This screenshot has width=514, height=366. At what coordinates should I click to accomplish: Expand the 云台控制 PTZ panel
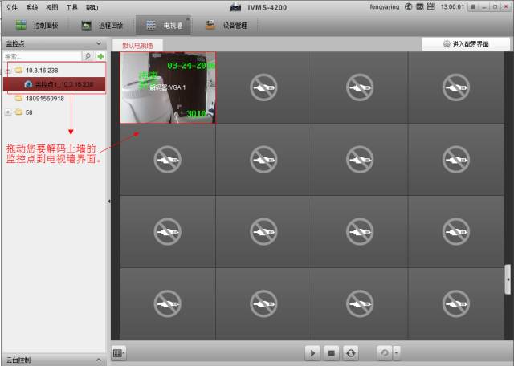point(100,360)
